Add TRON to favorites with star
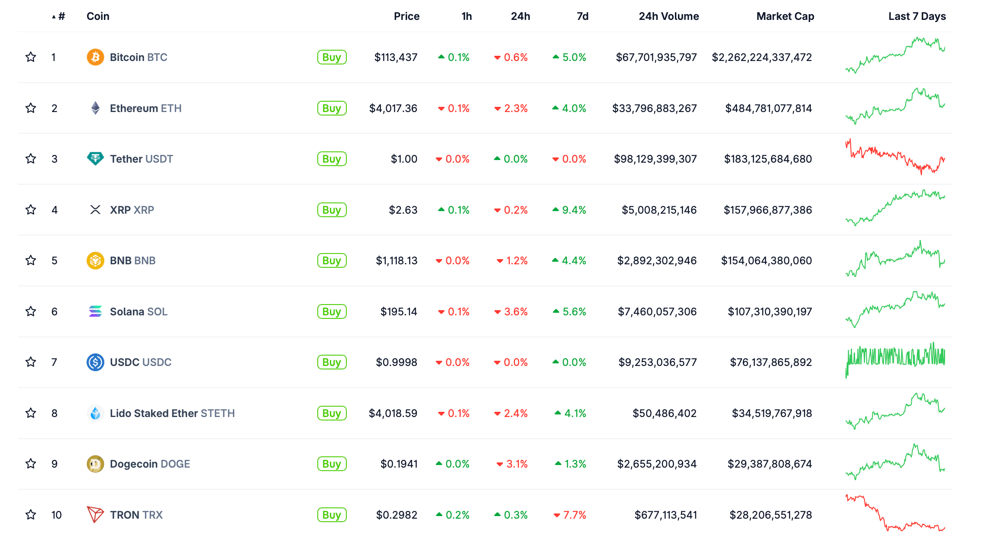This screenshot has height=539, width=981. pyautogui.click(x=31, y=515)
